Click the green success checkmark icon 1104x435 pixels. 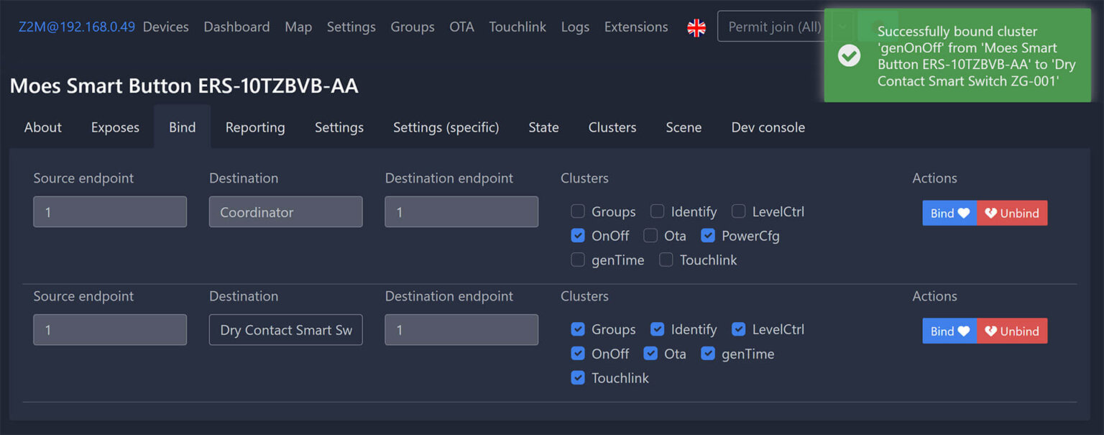(x=849, y=55)
